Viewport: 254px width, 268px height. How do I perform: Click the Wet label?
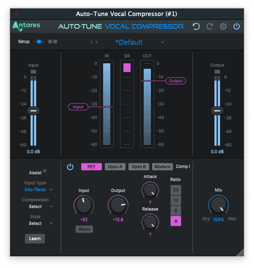(232, 219)
